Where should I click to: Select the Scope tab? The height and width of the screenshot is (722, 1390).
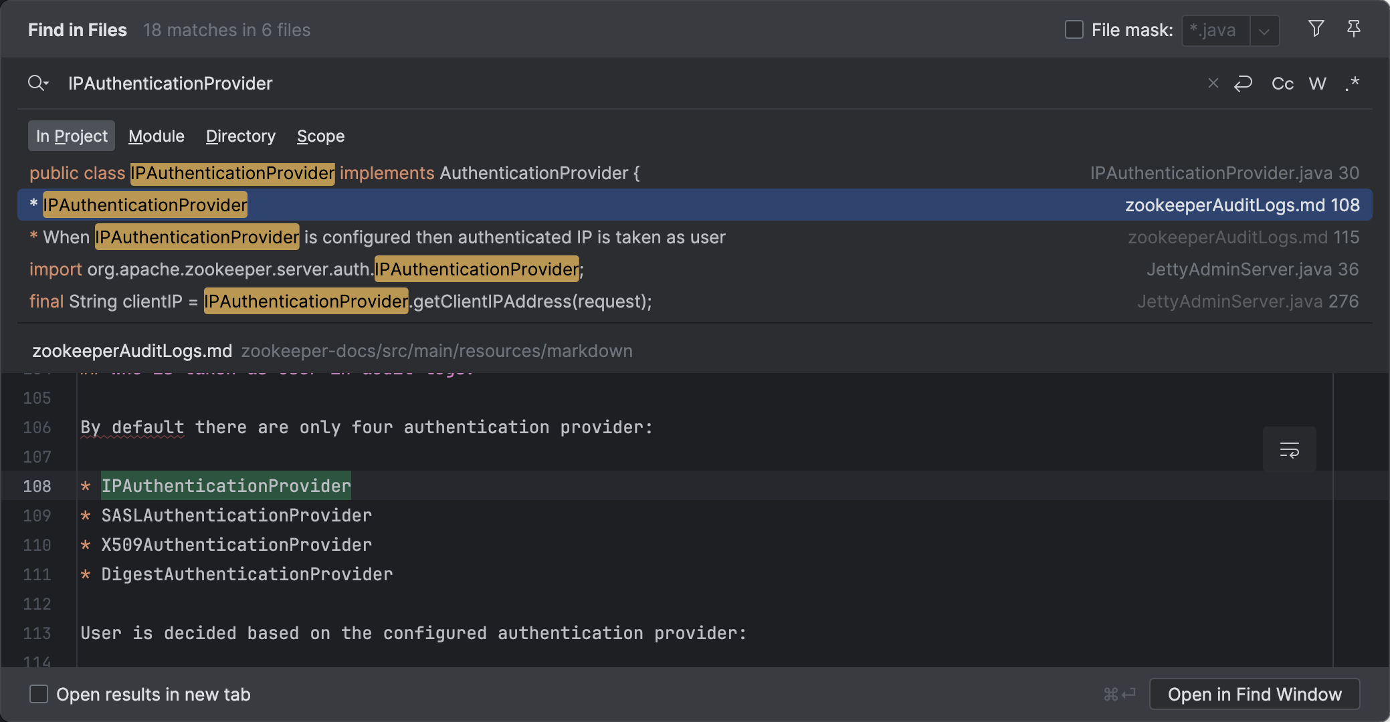(x=321, y=136)
